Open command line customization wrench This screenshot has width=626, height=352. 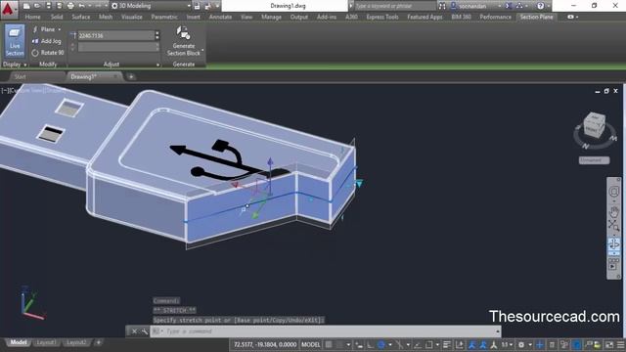(145, 331)
